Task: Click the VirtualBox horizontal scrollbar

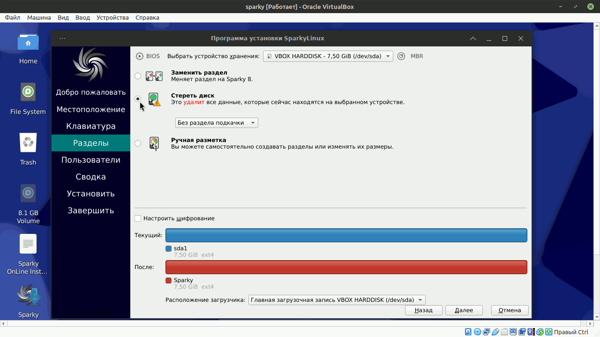Action: (x=297, y=323)
